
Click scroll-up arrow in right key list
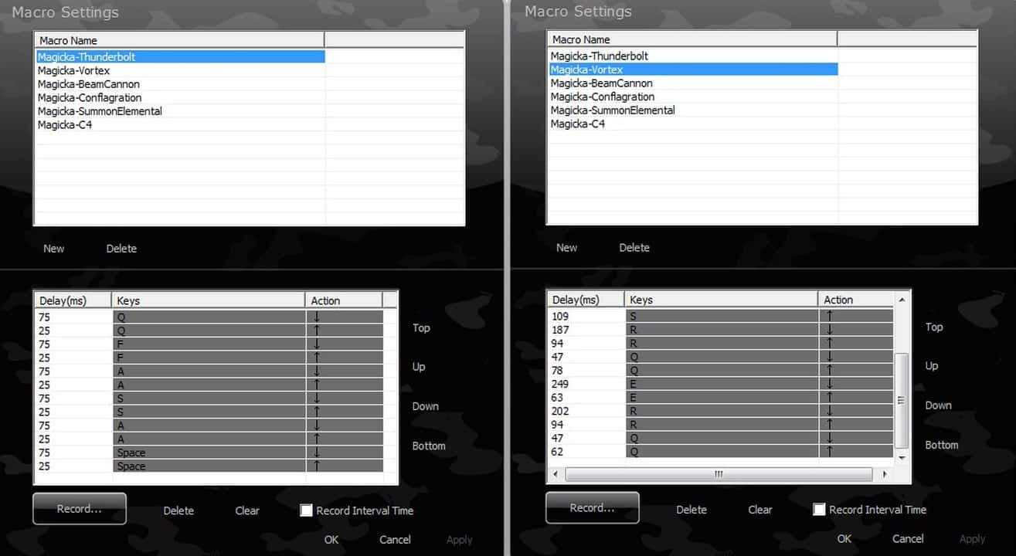coord(901,299)
